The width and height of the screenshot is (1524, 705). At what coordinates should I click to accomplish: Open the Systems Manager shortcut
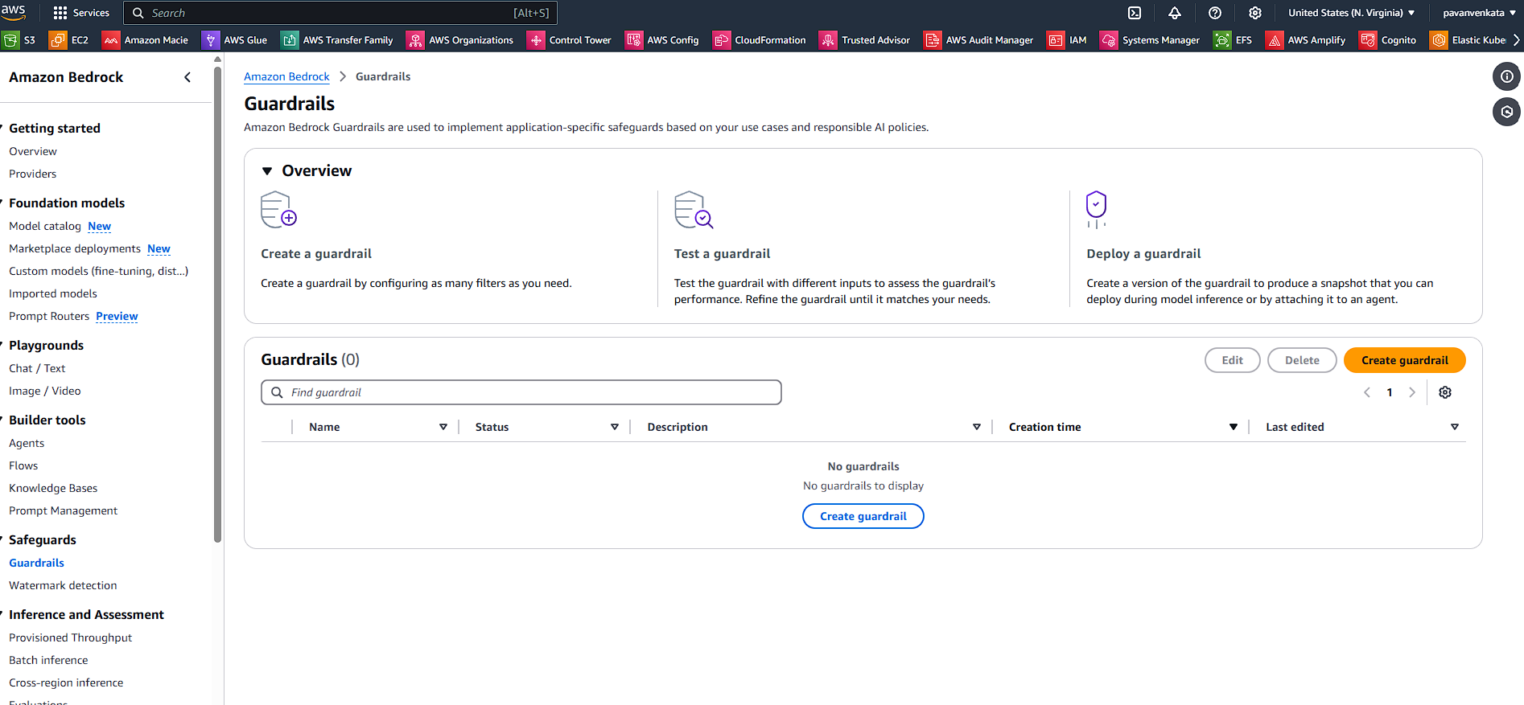click(x=1150, y=40)
